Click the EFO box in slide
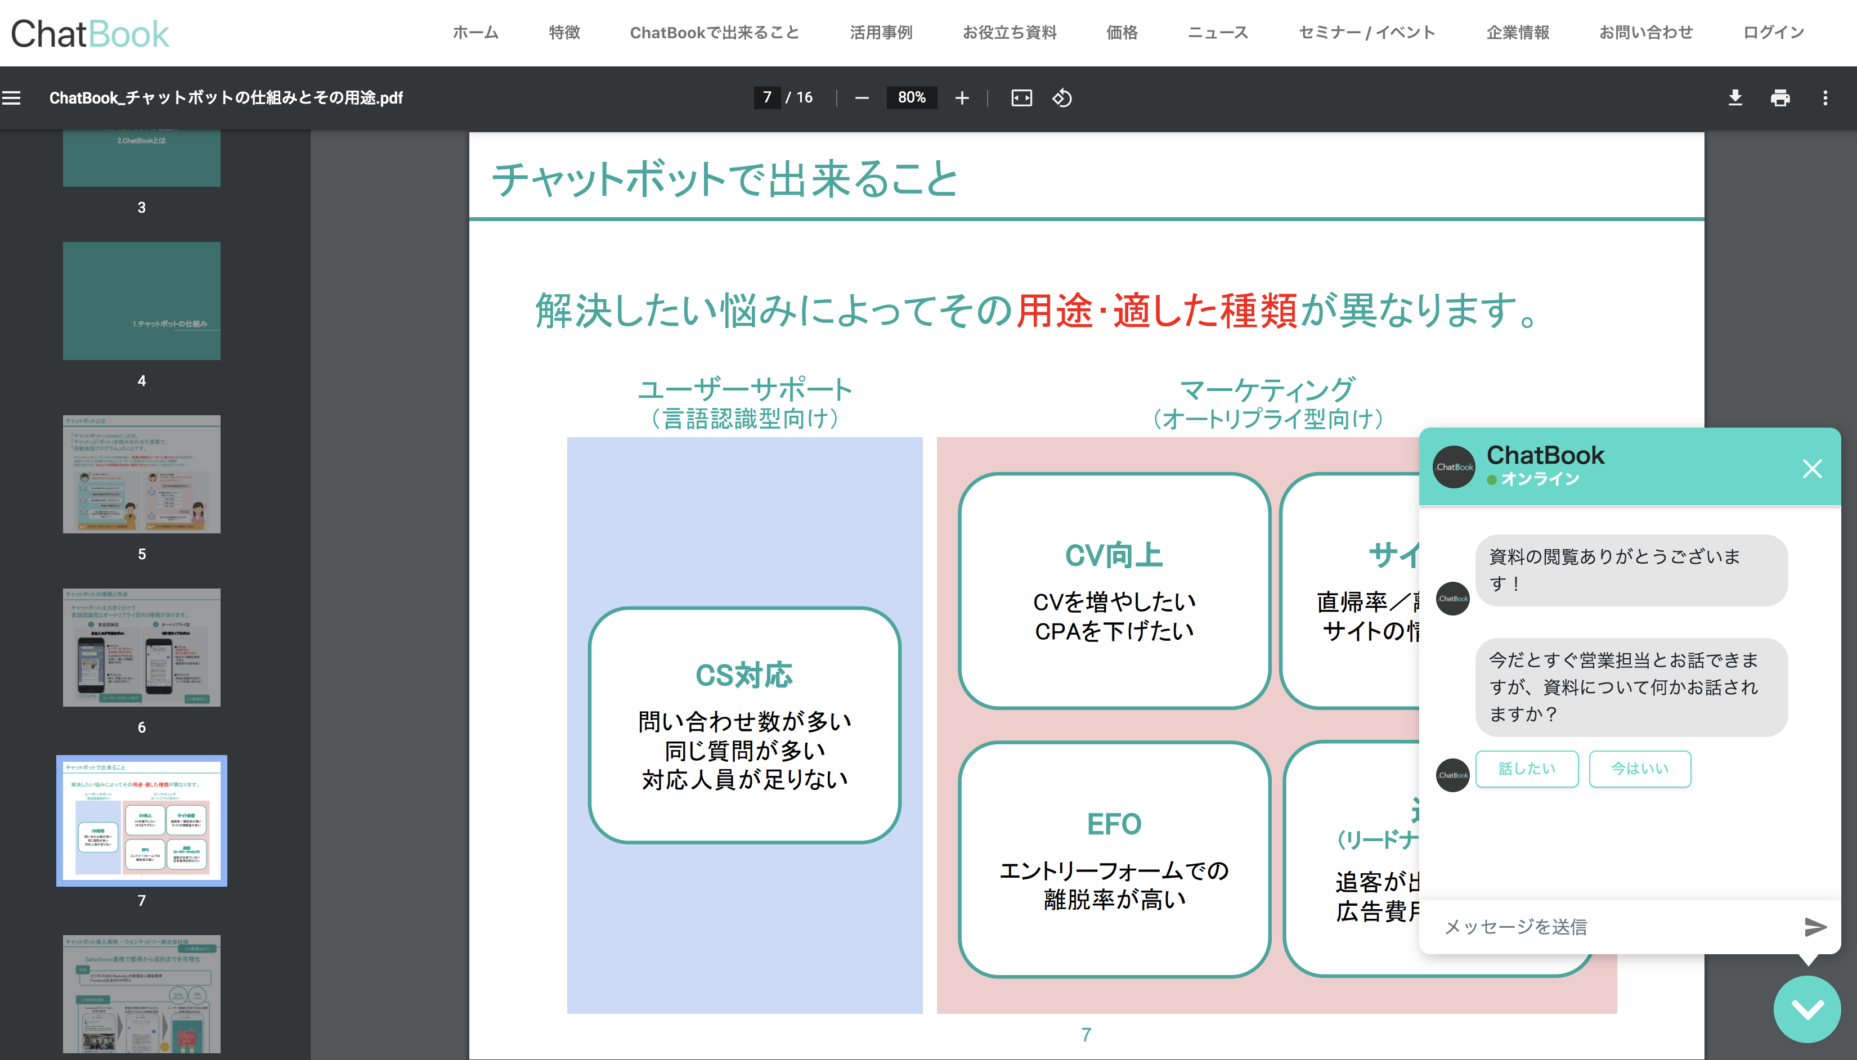The height and width of the screenshot is (1060, 1857). [x=1114, y=859]
